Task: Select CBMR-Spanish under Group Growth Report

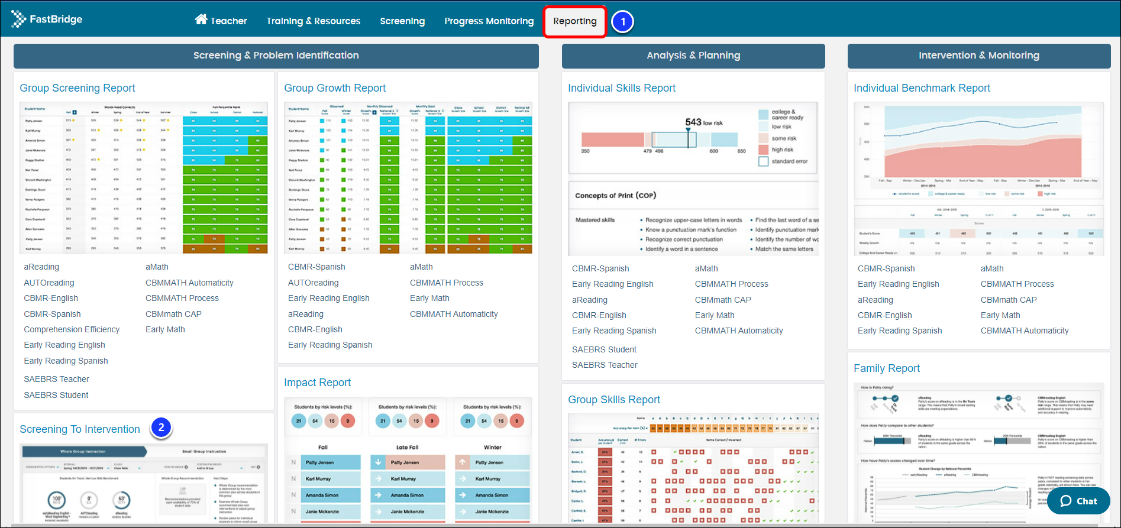Action: click(x=316, y=267)
